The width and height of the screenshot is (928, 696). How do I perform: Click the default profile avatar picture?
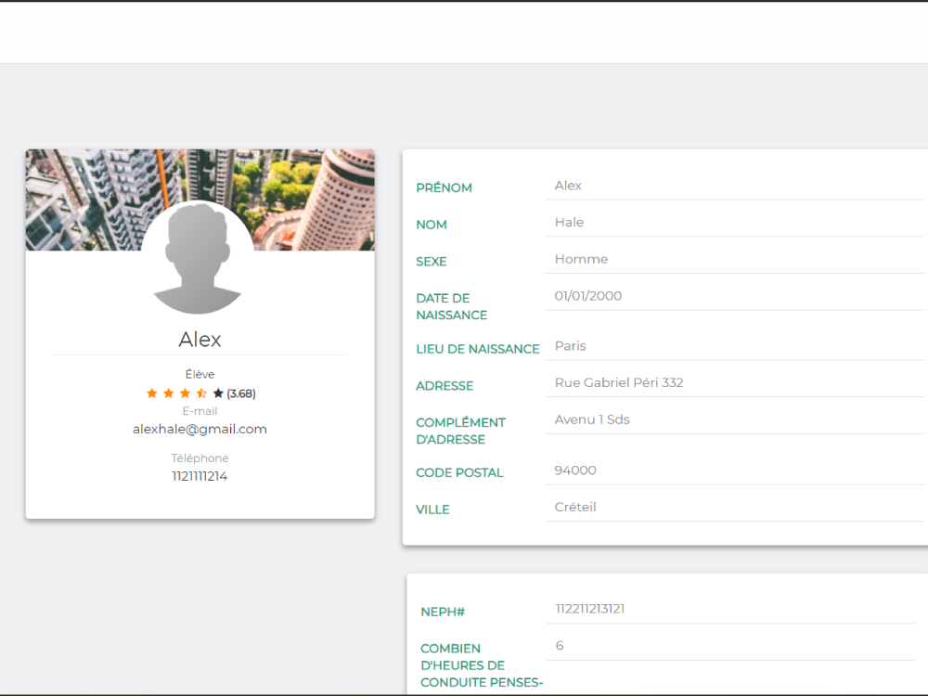click(198, 257)
